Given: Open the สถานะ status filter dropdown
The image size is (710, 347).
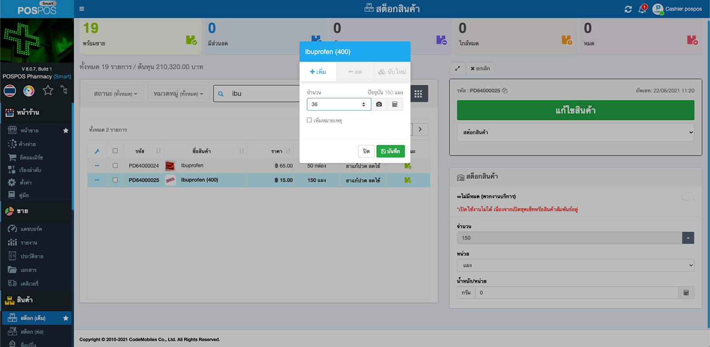Looking at the screenshot, I should point(115,94).
